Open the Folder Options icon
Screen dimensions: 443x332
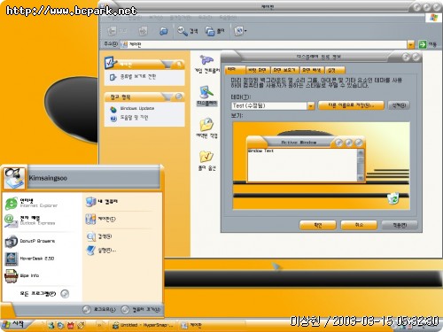(206, 160)
